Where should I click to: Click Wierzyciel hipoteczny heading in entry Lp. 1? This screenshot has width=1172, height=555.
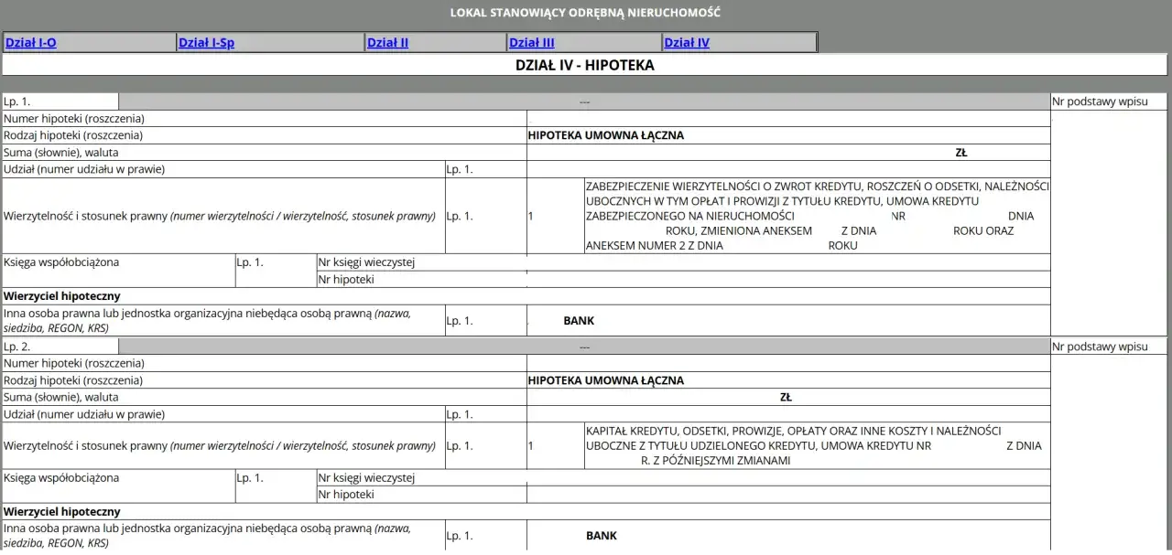[x=62, y=296]
